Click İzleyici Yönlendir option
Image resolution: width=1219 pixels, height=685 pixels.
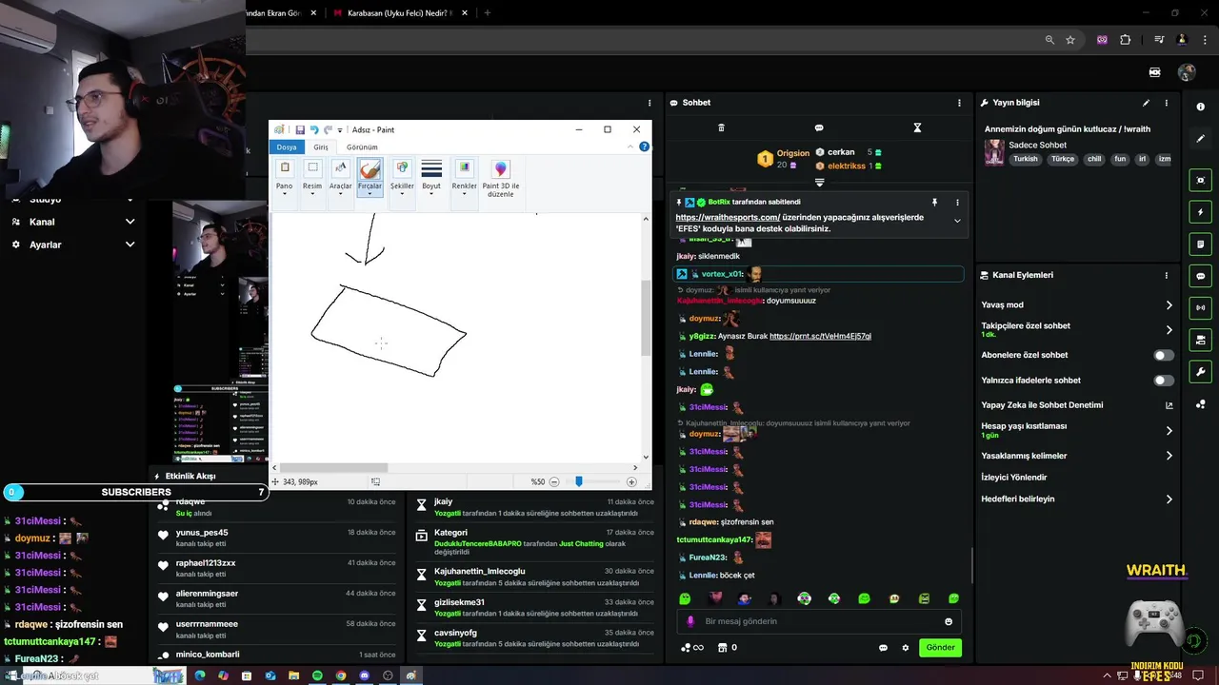(x=1013, y=478)
